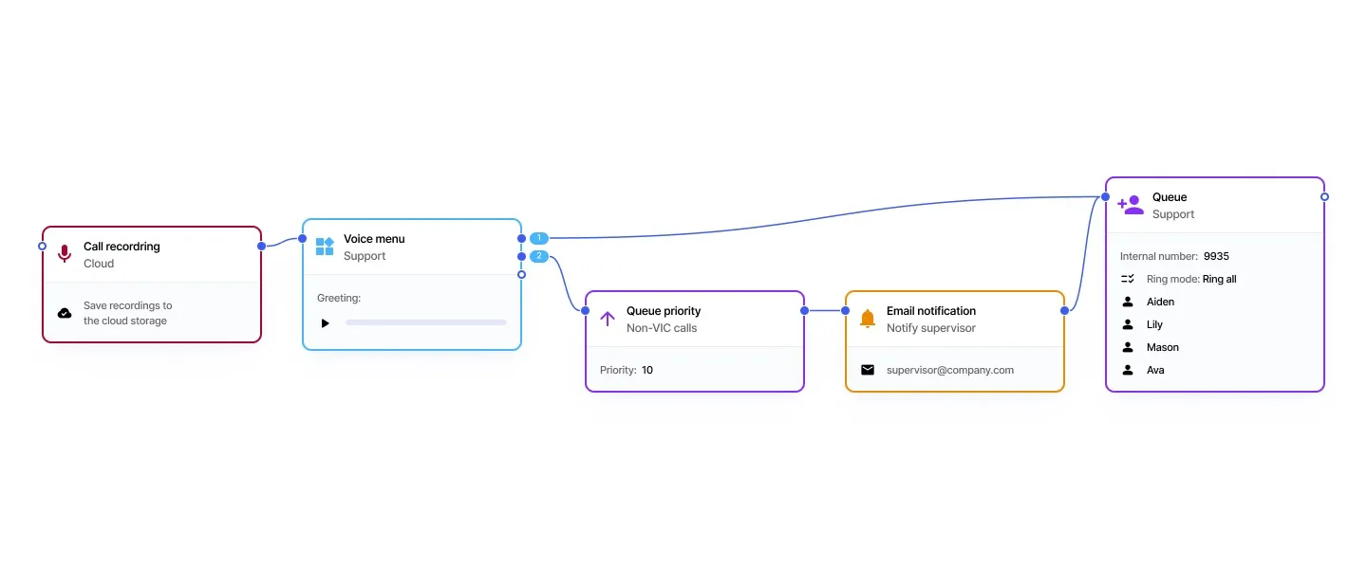Viewport: 1367px width, 569px height.
Task: Select the Queue priority node title
Action: [x=664, y=311]
